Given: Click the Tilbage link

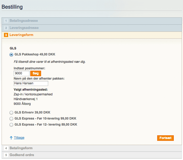Looking at the screenshot, I should [19, 138].
